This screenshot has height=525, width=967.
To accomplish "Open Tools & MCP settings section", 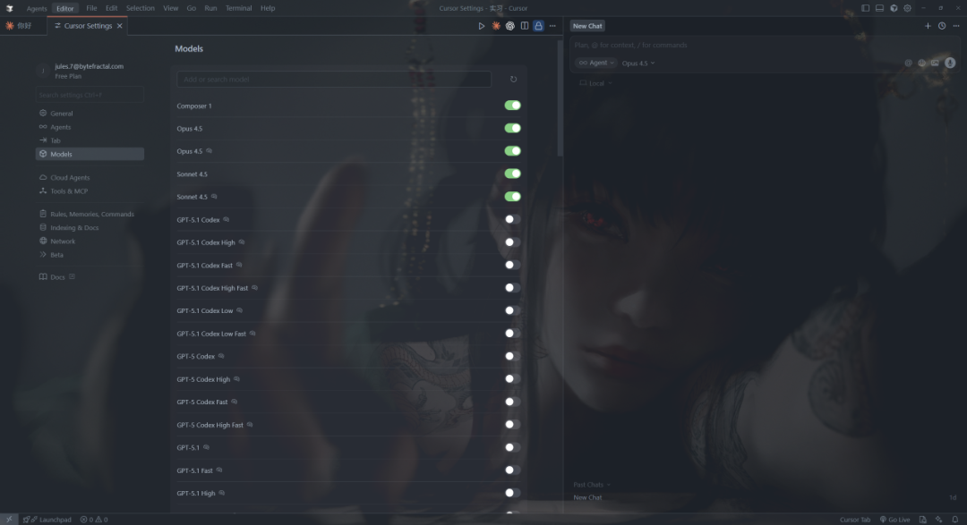I will coord(90,191).
